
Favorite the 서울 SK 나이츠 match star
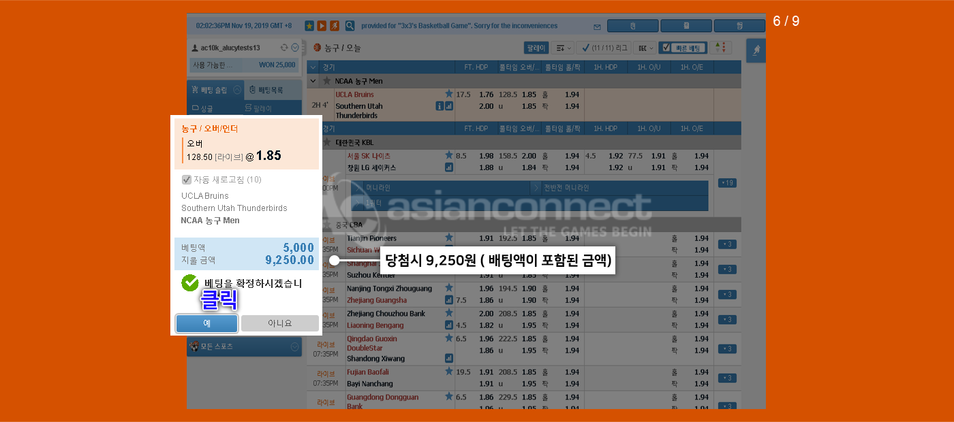(x=449, y=155)
